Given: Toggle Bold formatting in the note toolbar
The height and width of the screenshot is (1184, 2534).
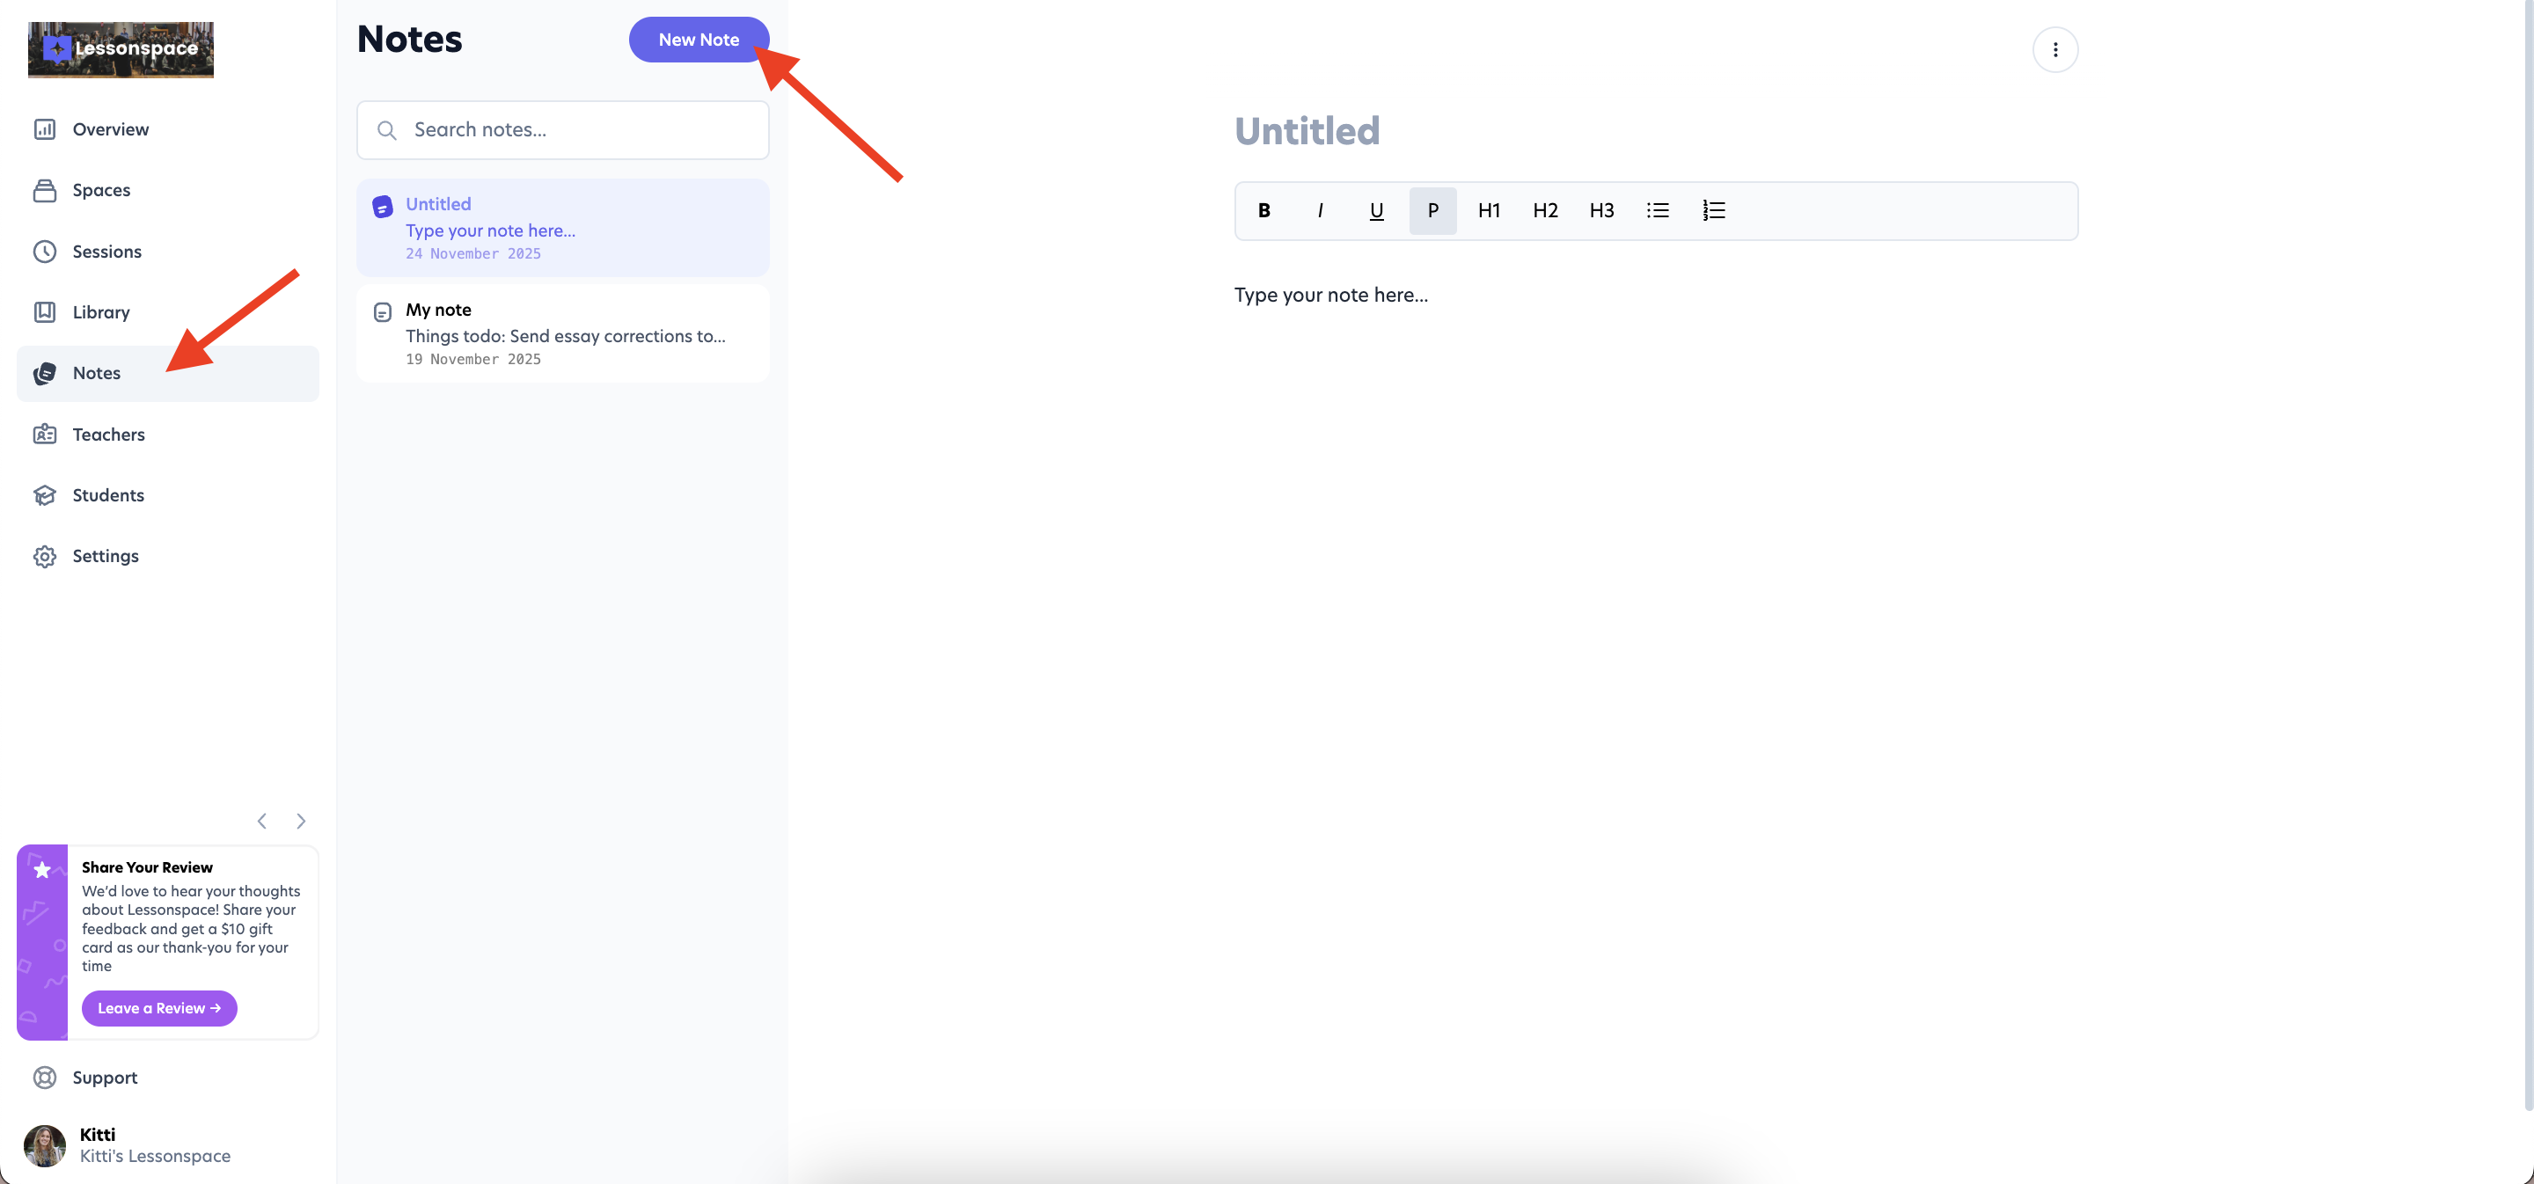Looking at the screenshot, I should click(1264, 210).
